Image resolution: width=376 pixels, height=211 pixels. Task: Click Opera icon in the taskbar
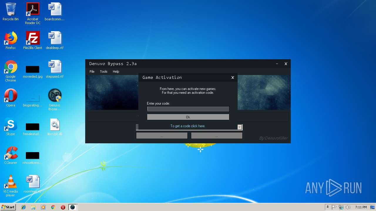coord(63,207)
